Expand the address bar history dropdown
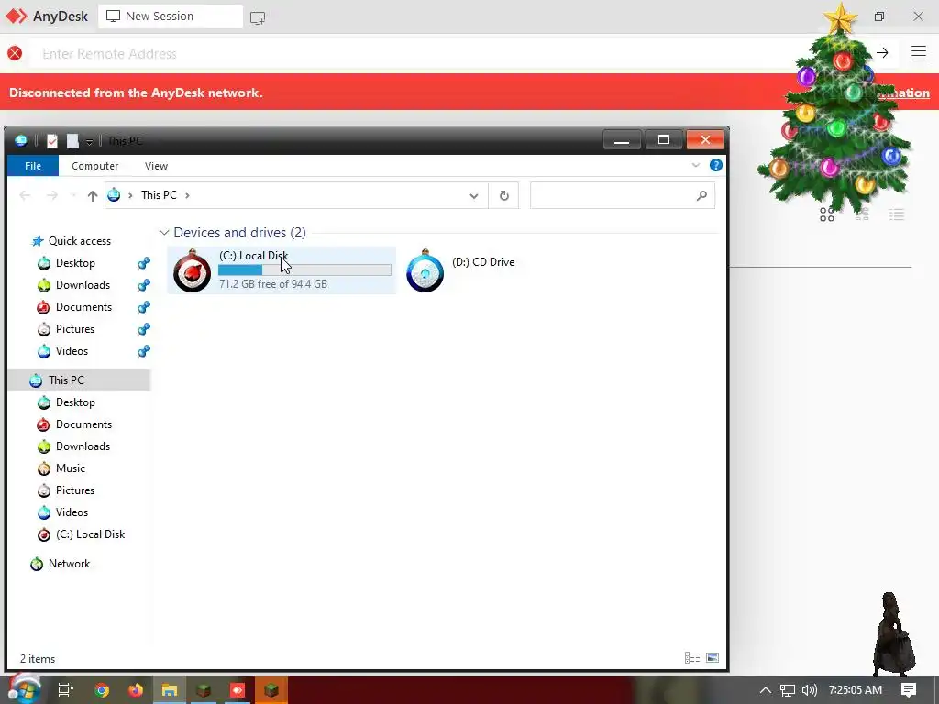The width and height of the screenshot is (939, 704). coord(474,196)
